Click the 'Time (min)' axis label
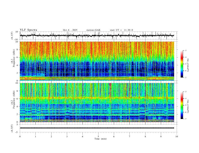Image resolution: width=199 pixels, height=153 pixels. 101,139
